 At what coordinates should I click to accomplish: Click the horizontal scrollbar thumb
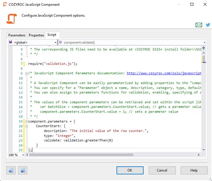pyautogui.click(x=81, y=155)
